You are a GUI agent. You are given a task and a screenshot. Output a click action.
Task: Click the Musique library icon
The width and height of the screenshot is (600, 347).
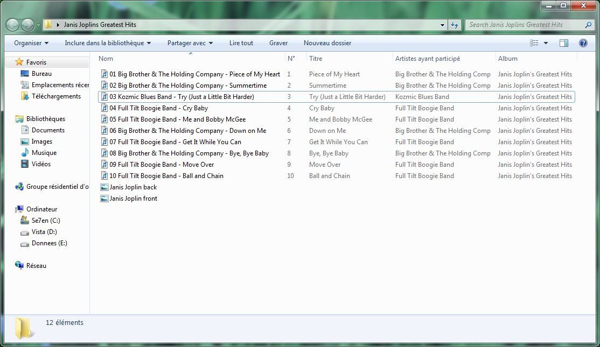coord(25,153)
